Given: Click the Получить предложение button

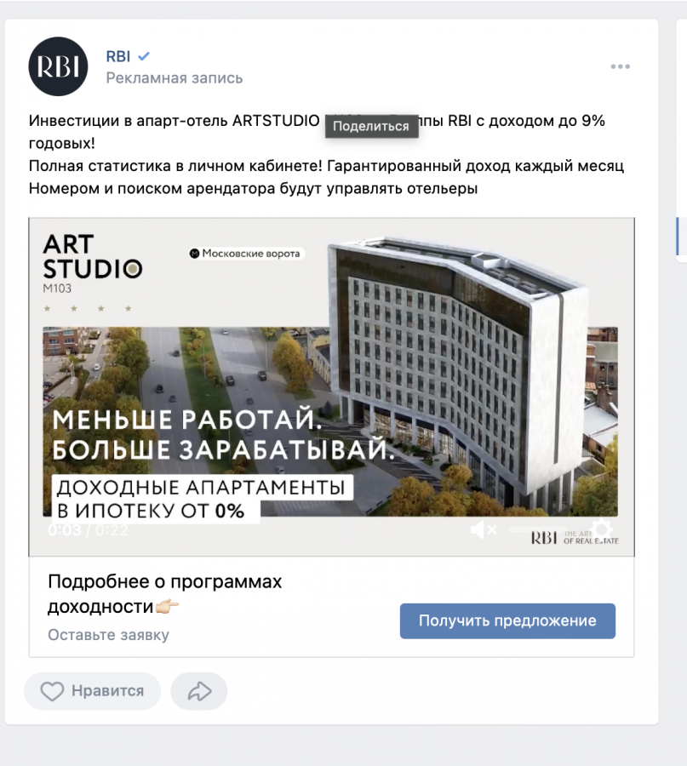Looking at the screenshot, I should tap(507, 621).
